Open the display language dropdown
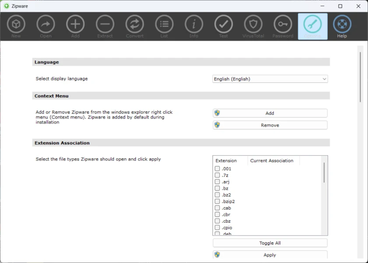This screenshot has height=263, width=368. tap(270, 79)
